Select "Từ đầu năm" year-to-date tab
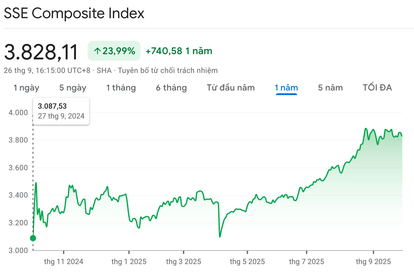 [231, 88]
